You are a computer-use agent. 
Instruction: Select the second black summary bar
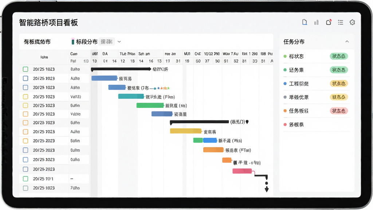[x=199, y=122]
